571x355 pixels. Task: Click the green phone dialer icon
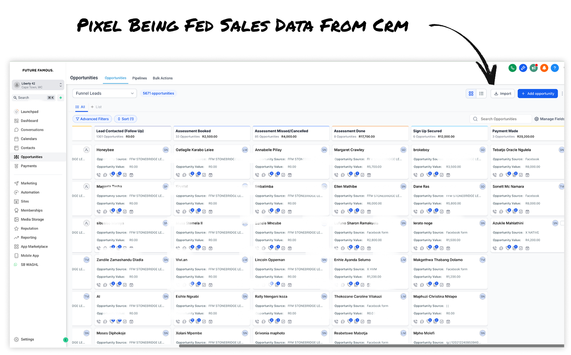click(512, 68)
